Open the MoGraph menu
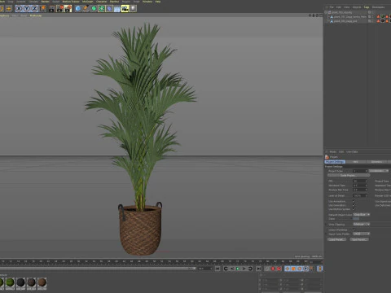 87,2
